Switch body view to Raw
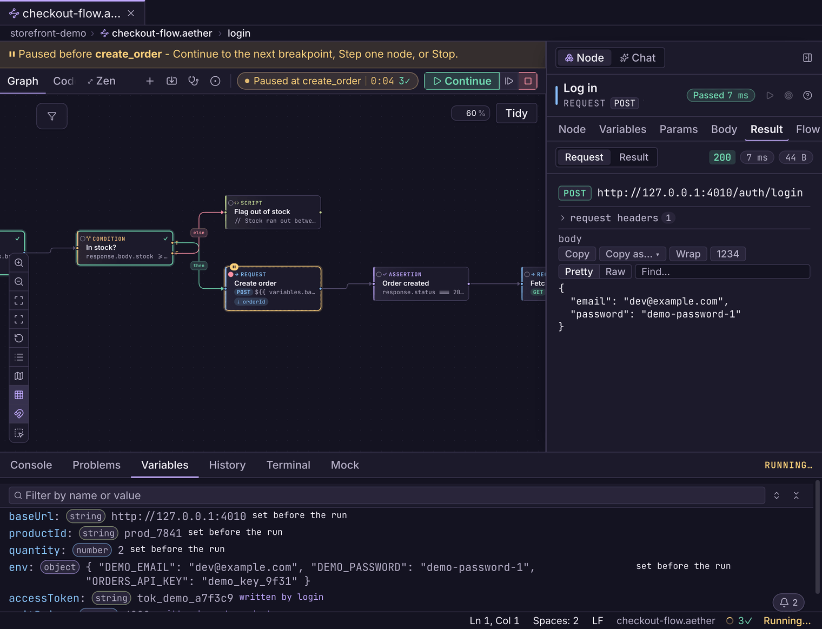Image resolution: width=822 pixels, height=629 pixels. point(615,272)
